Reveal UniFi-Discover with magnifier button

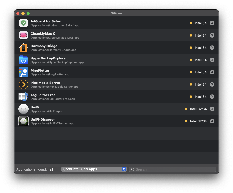coord(212,121)
